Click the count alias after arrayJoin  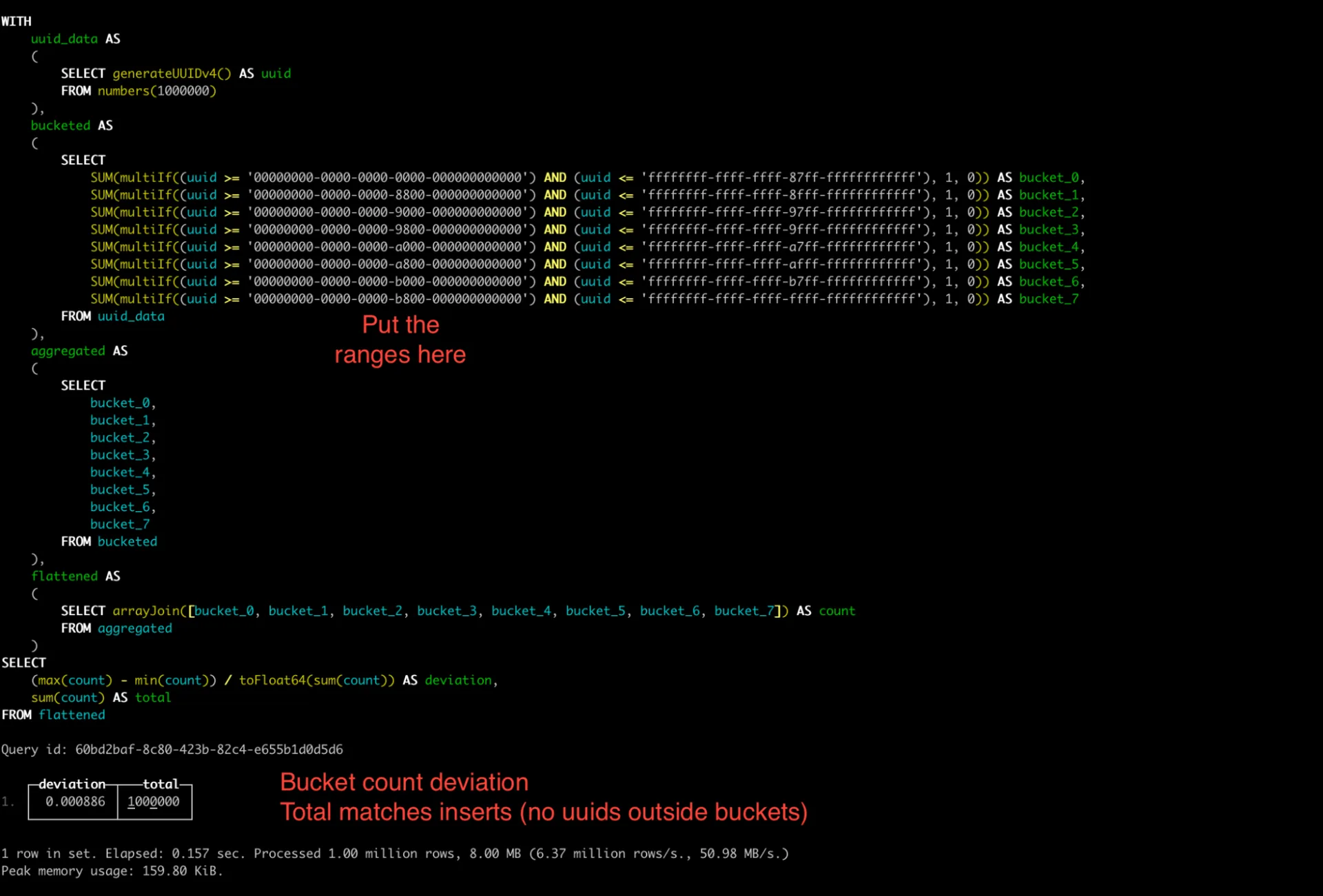coord(837,611)
